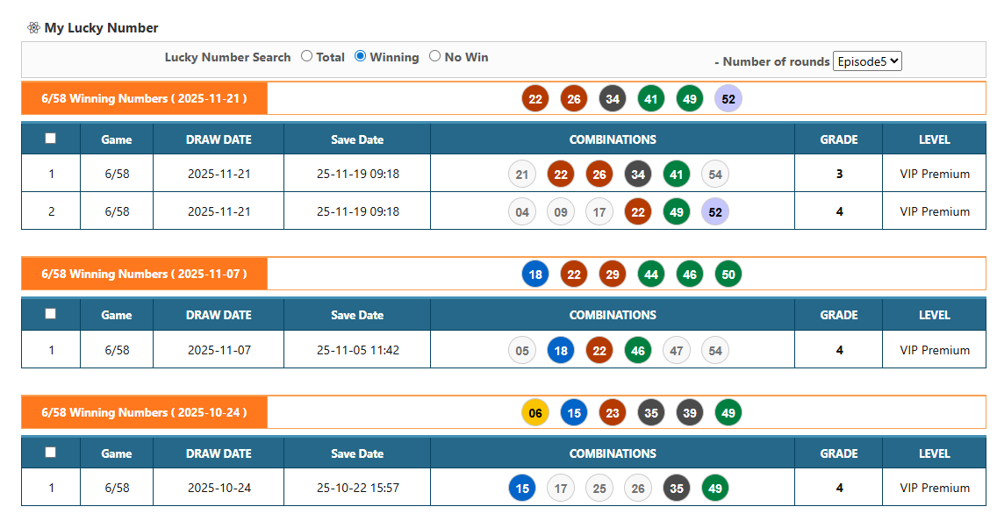
Task: Select the Total radio button
Action: tap(306, 56)
